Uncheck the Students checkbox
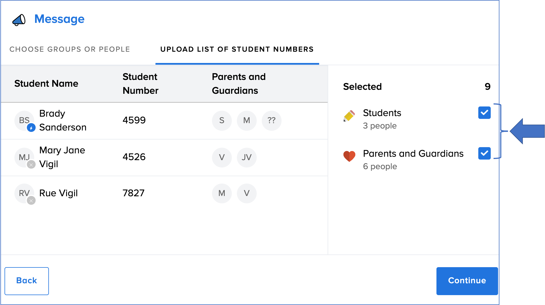545x305 pixels. click(x=484, y=113)
